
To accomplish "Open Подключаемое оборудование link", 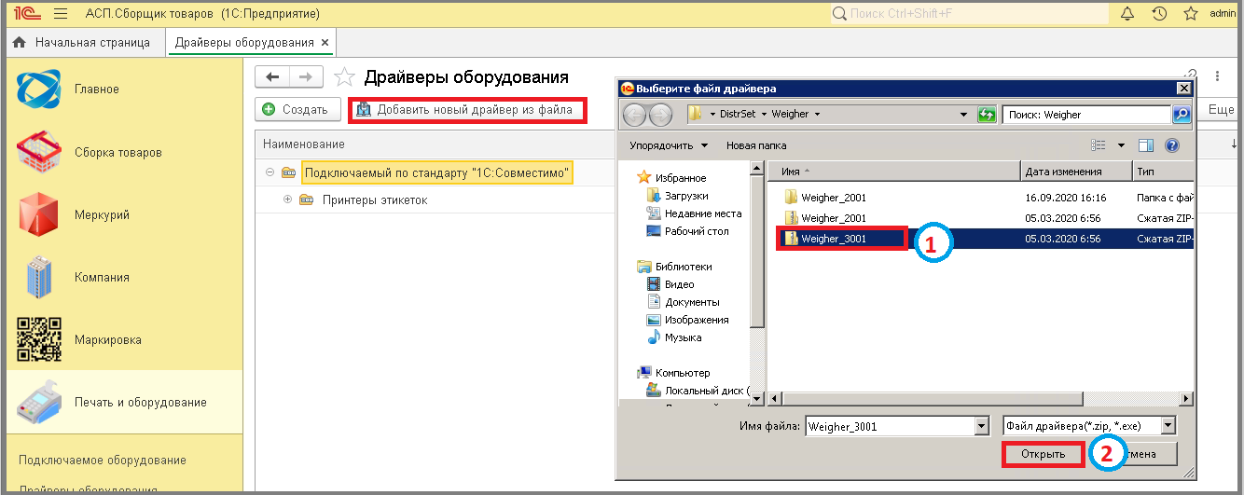I will pyautogui.click(x=103, y=460).
